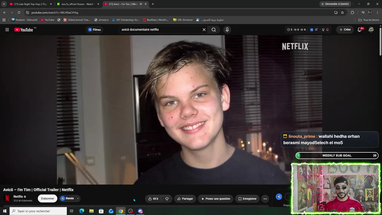
Task: Like the video with 45 k likes
Action: pos(153,199)
